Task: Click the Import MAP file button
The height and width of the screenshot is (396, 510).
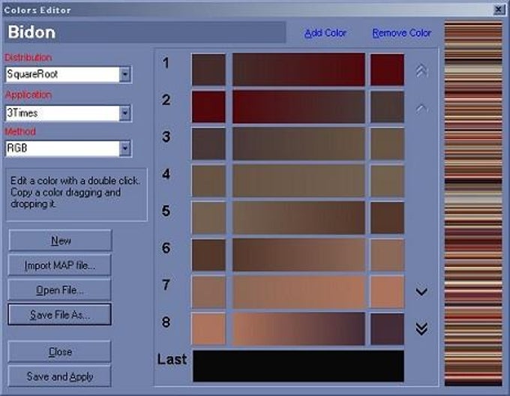Action: 59,265
